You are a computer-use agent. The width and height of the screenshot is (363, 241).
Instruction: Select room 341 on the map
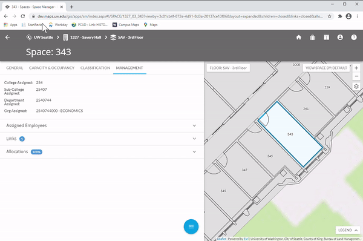tap(306, 108)
